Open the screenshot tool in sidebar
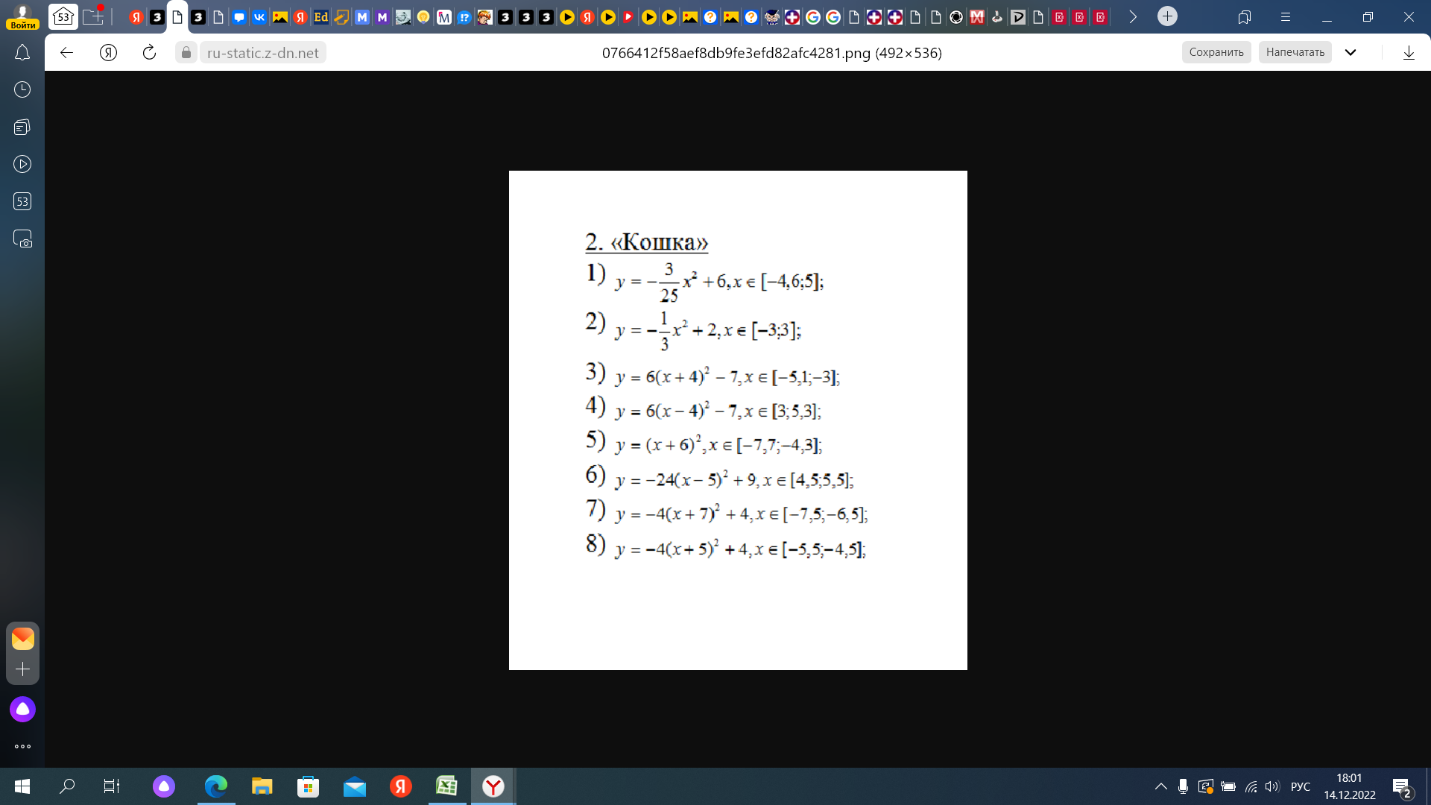The image size is (1431, 805). pyautogui.click(x=22, y=239)
